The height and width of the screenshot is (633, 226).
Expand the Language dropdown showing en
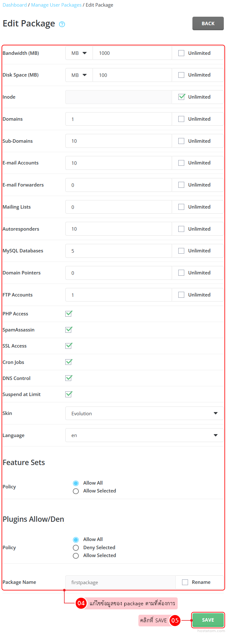pyautogui.click(x=144, y=435)
